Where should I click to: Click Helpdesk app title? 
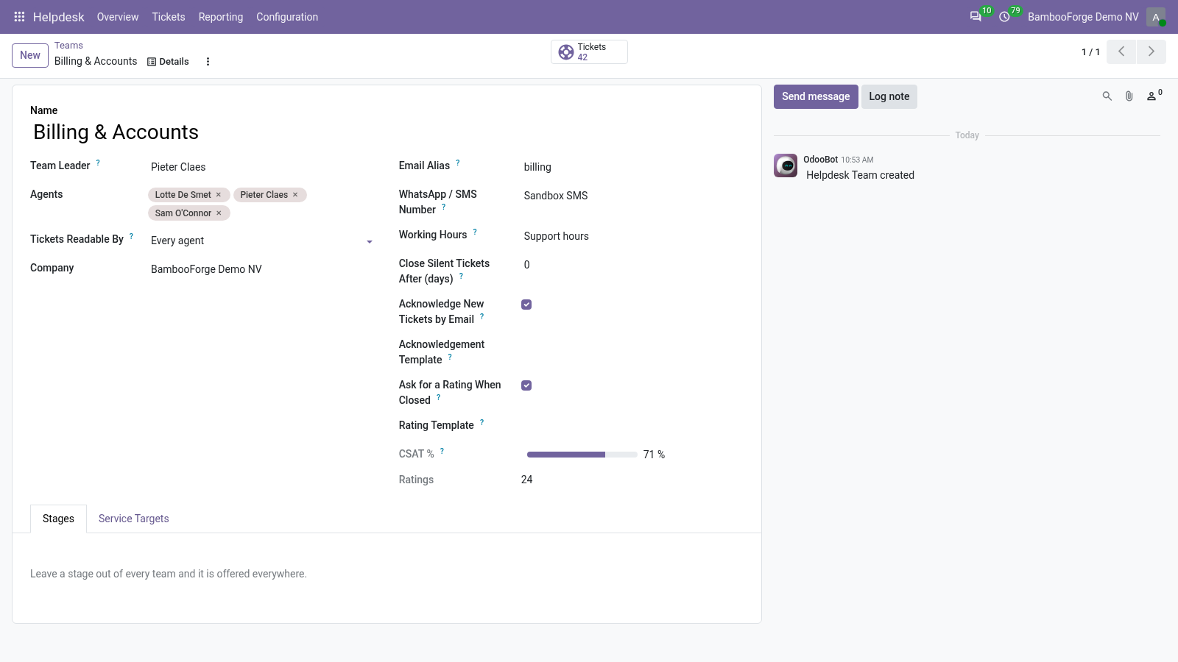[x=59, y=17]
